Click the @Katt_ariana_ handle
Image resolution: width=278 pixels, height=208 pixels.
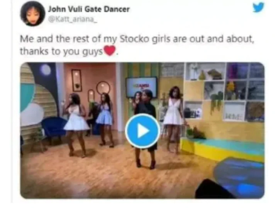(x=73, y=19)
